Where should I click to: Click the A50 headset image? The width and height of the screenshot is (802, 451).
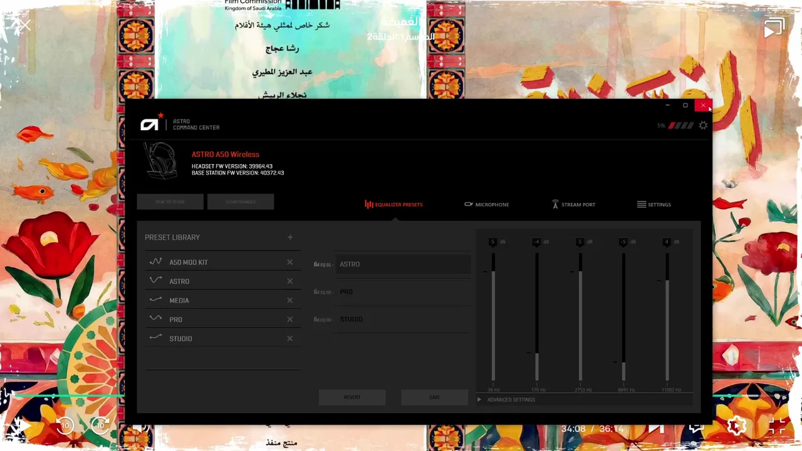(161, 162)
